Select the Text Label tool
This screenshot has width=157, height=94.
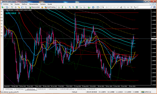click(x=131, y=7)
